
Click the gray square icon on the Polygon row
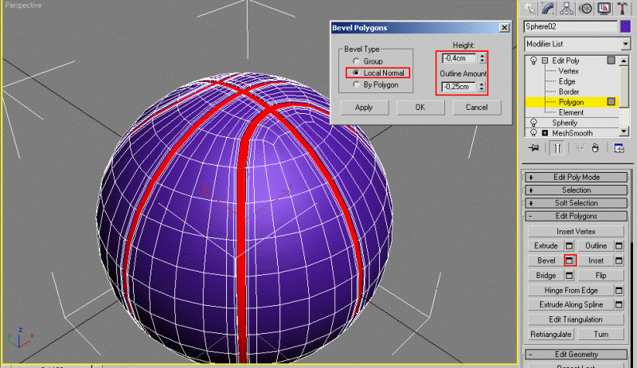(611, 101)
